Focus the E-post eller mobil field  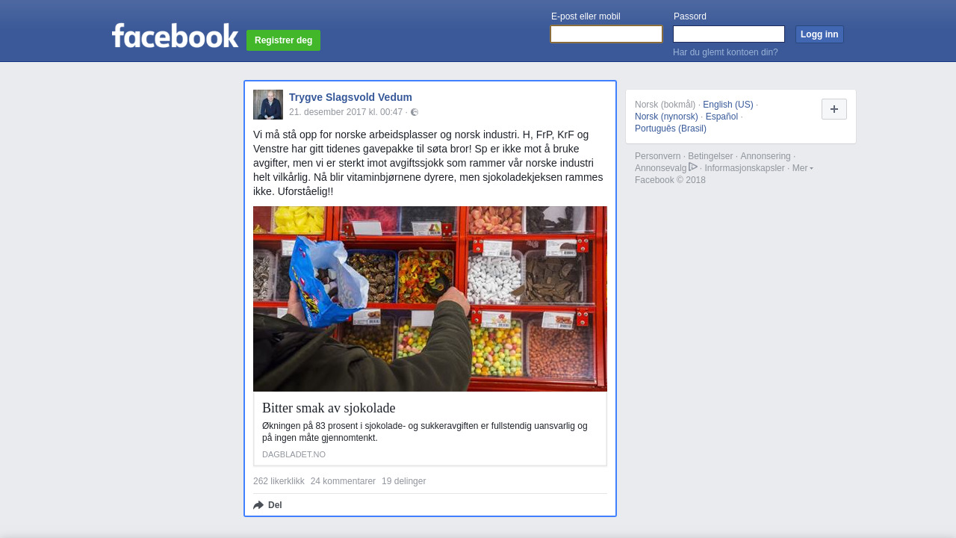click(606, 34)
